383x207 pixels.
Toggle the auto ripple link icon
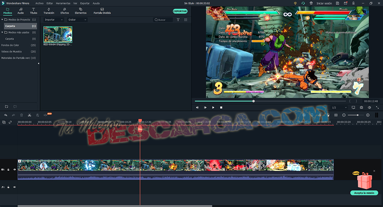pyautogui.click(x=10, y=122)
